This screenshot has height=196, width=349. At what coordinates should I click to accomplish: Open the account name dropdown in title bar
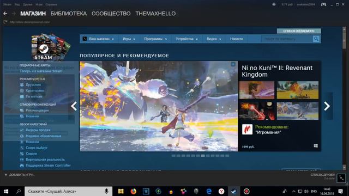[305, 4]
